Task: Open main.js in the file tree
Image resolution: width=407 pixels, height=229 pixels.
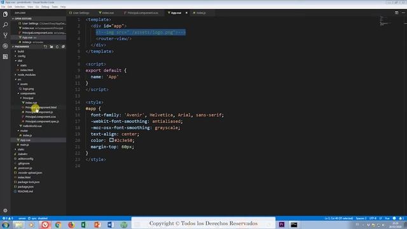Action: click(x=24, y=145)
